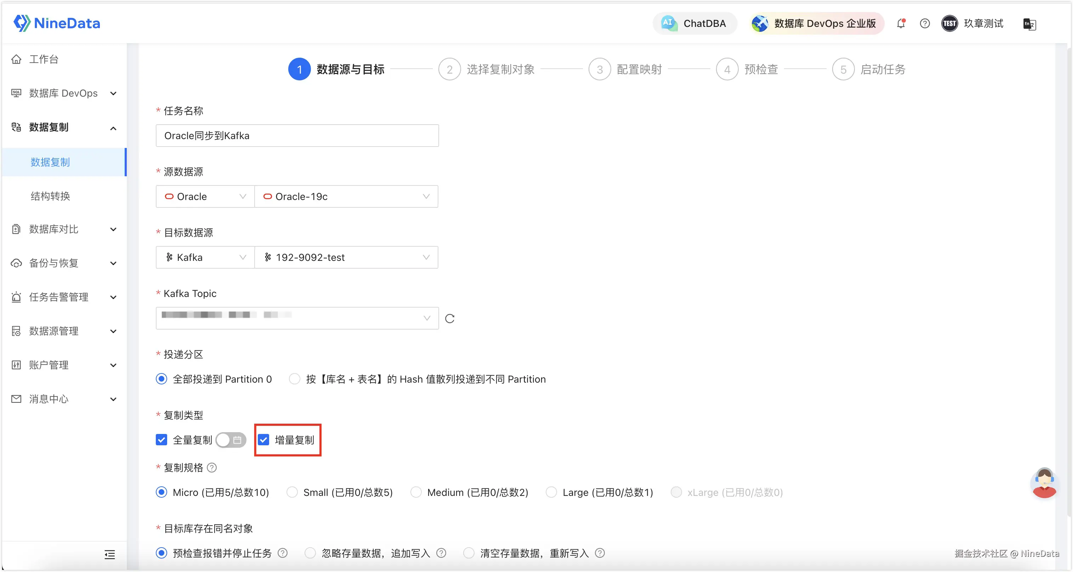Open the Kafka Topic dropdown
Viewport: 1073px width, 572px height.
click(296, 319)
